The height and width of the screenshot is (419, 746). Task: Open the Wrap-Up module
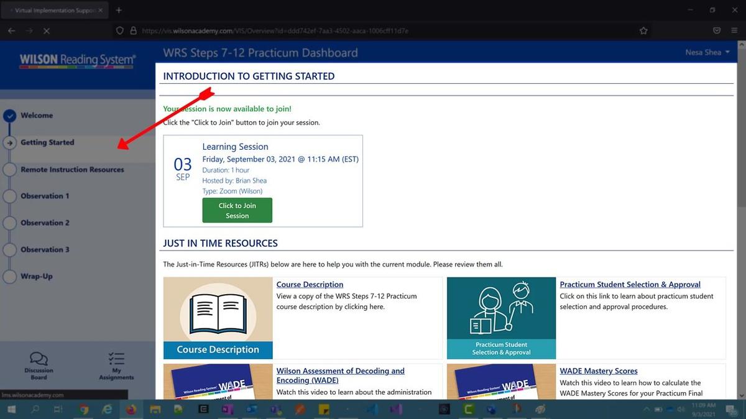37,276
